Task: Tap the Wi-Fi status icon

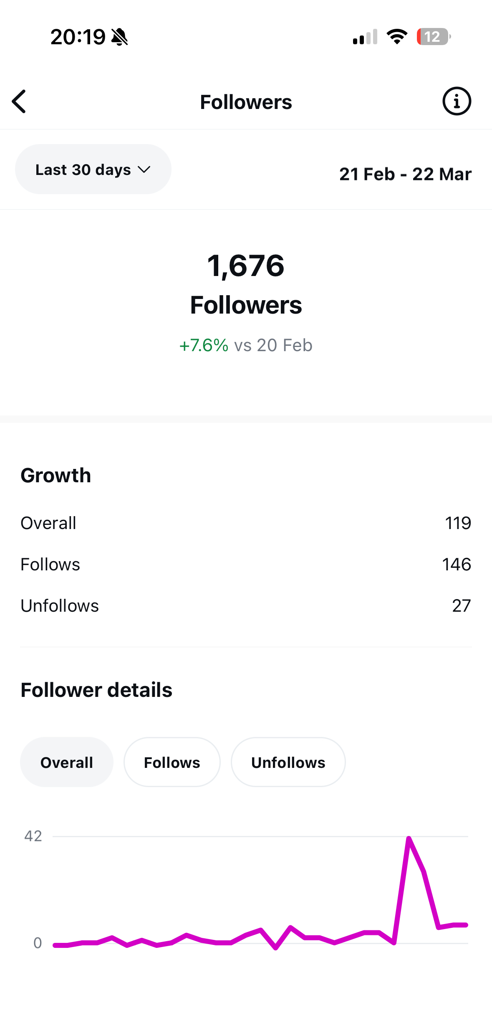Action: pyautogui.click(x=397, y=37)
